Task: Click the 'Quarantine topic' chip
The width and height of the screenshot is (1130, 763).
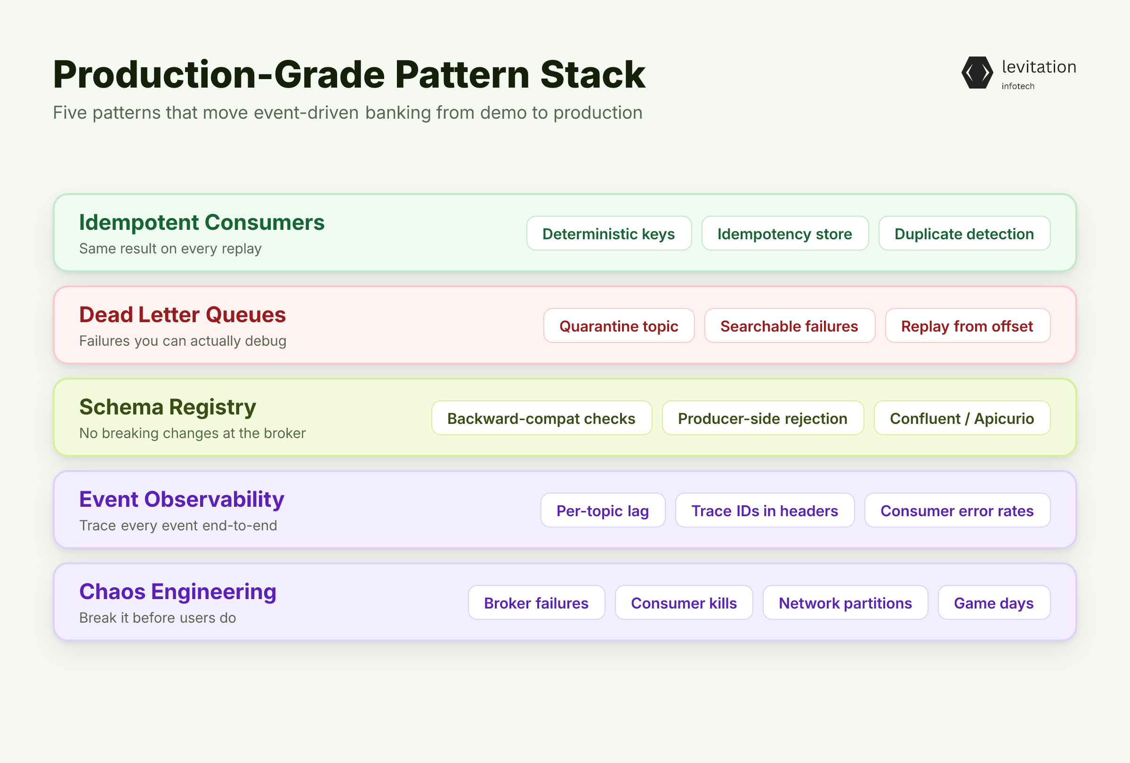Action: [619, 326]
